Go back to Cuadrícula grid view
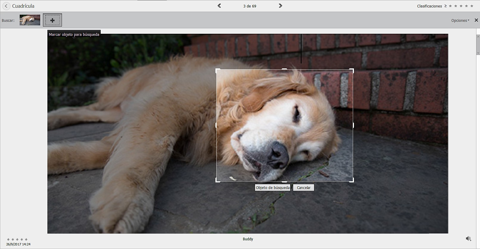480x249 pixels. pyautogui.click(x=6, y=6)
